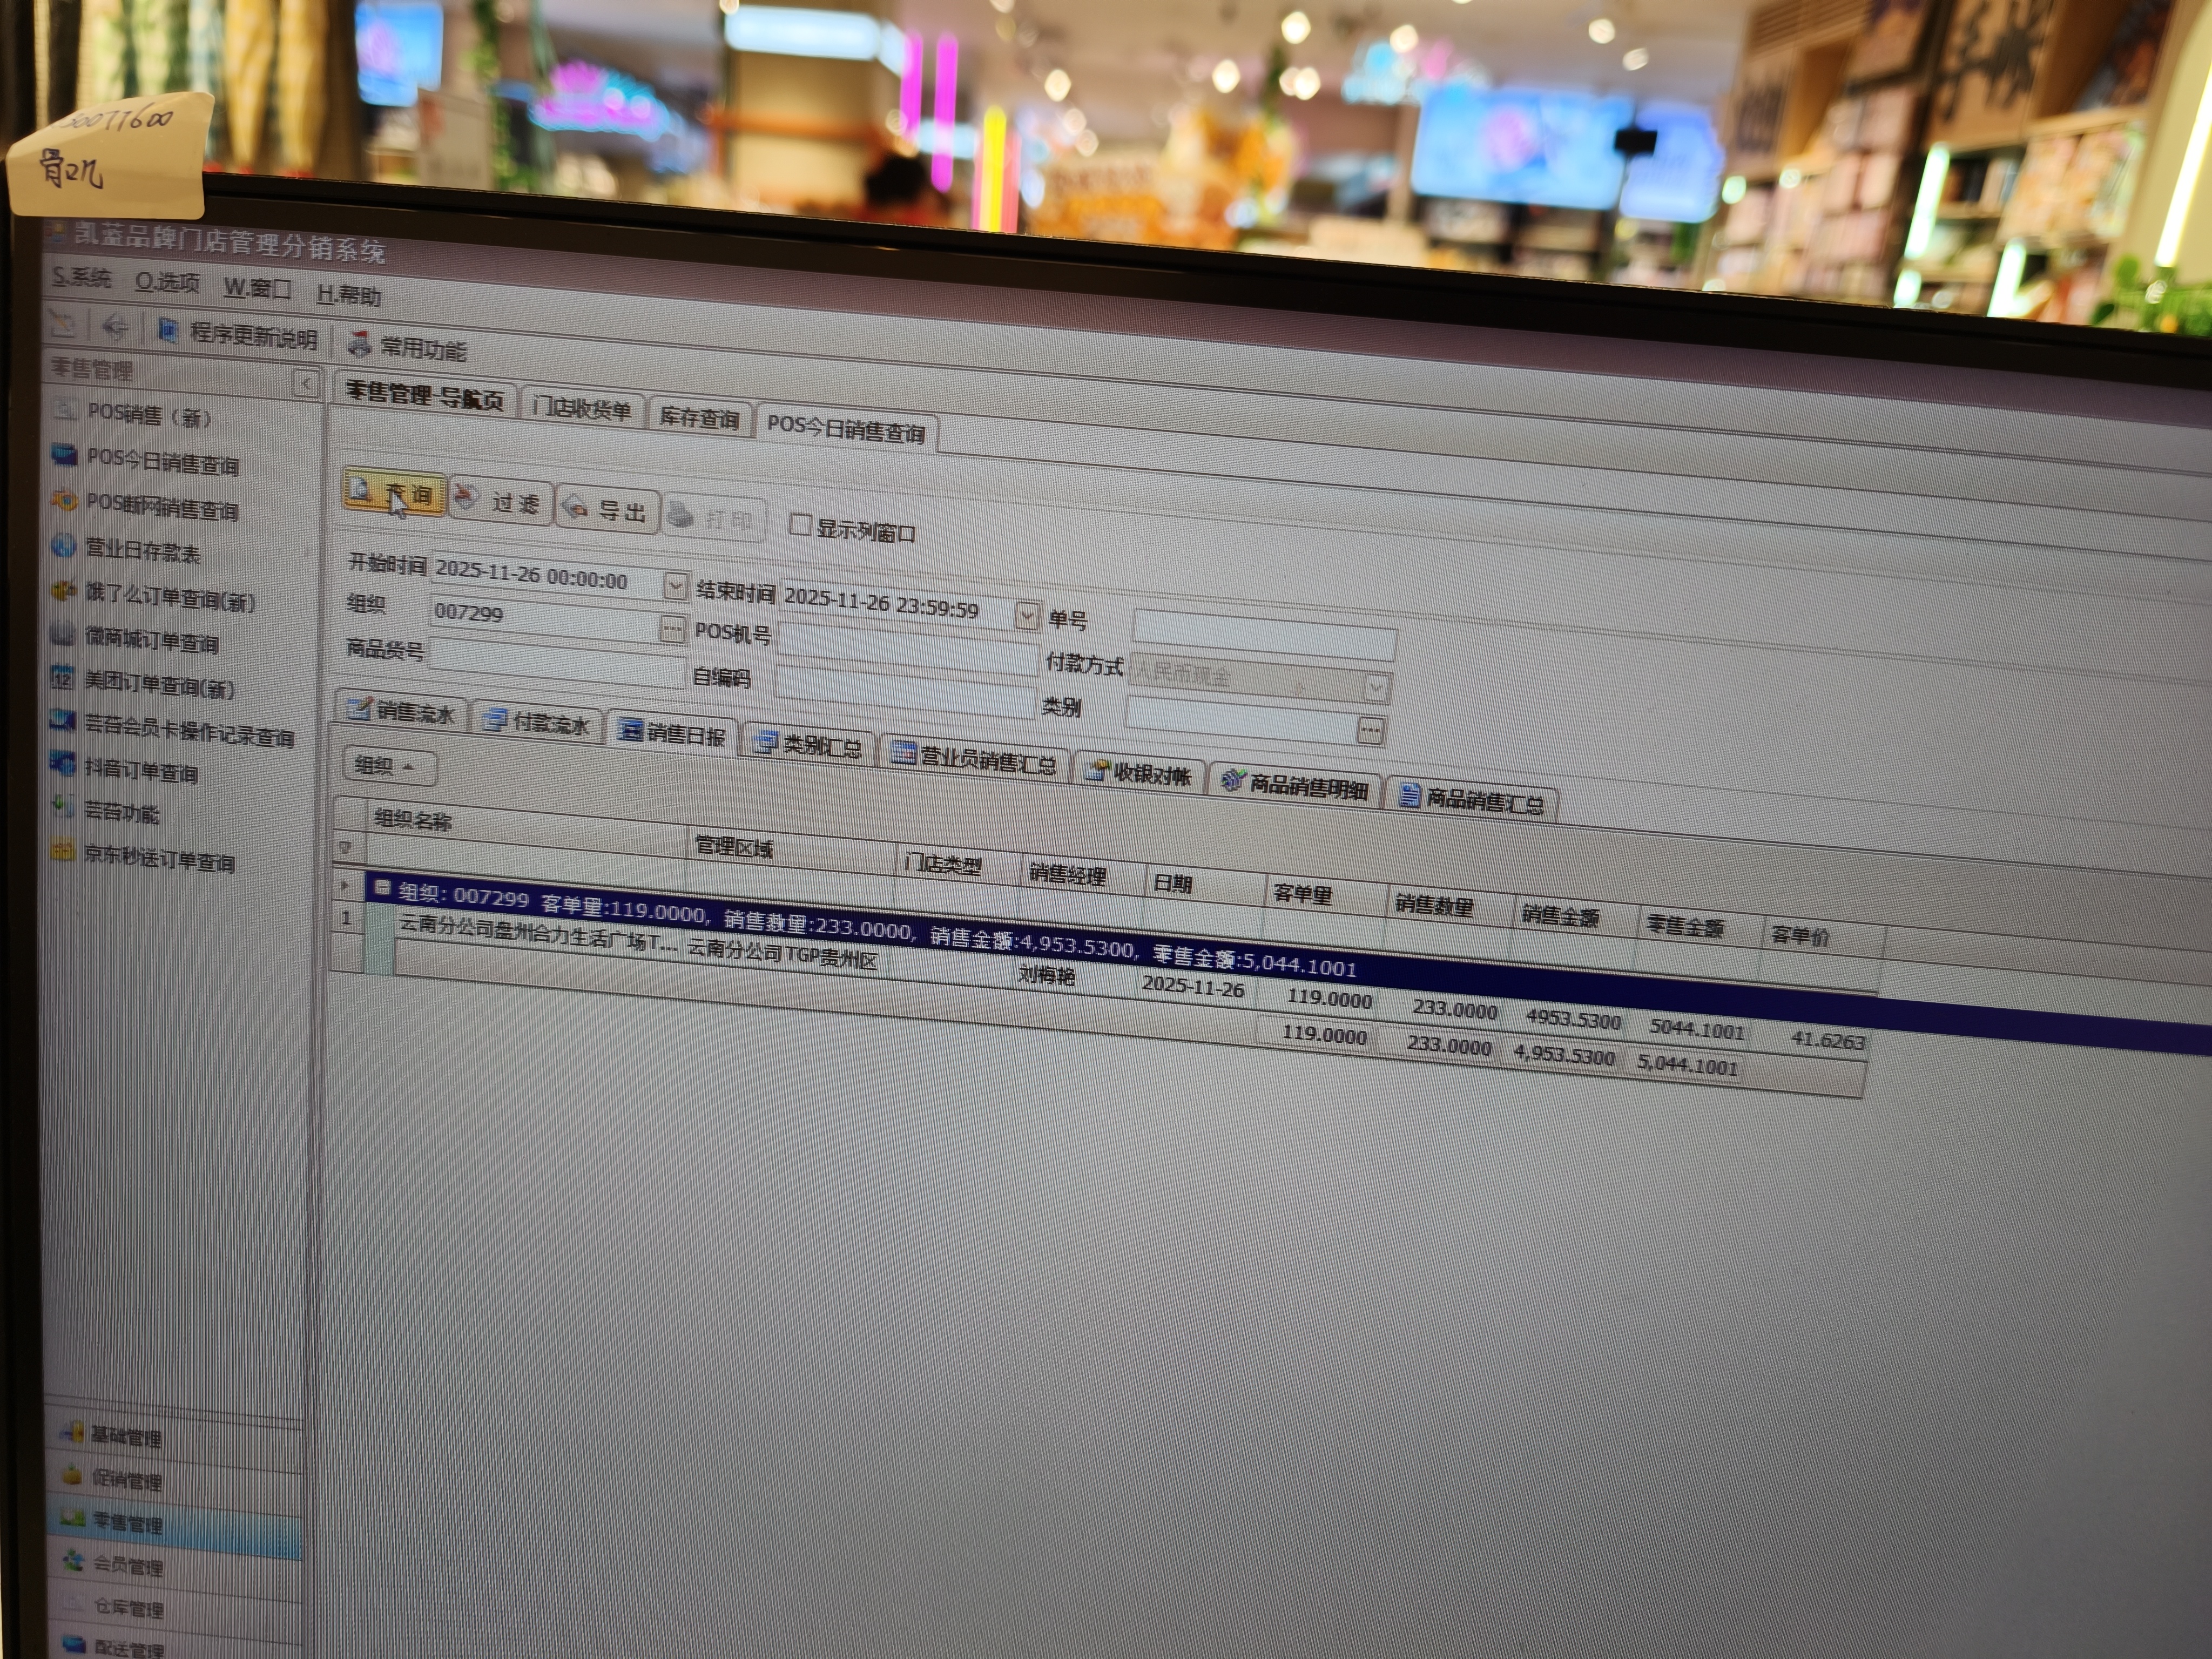The height and width of the screenshot is (1659, 2212).
Task: Open POS今日销售查询 in the sidebar
Action: [160, 462]
